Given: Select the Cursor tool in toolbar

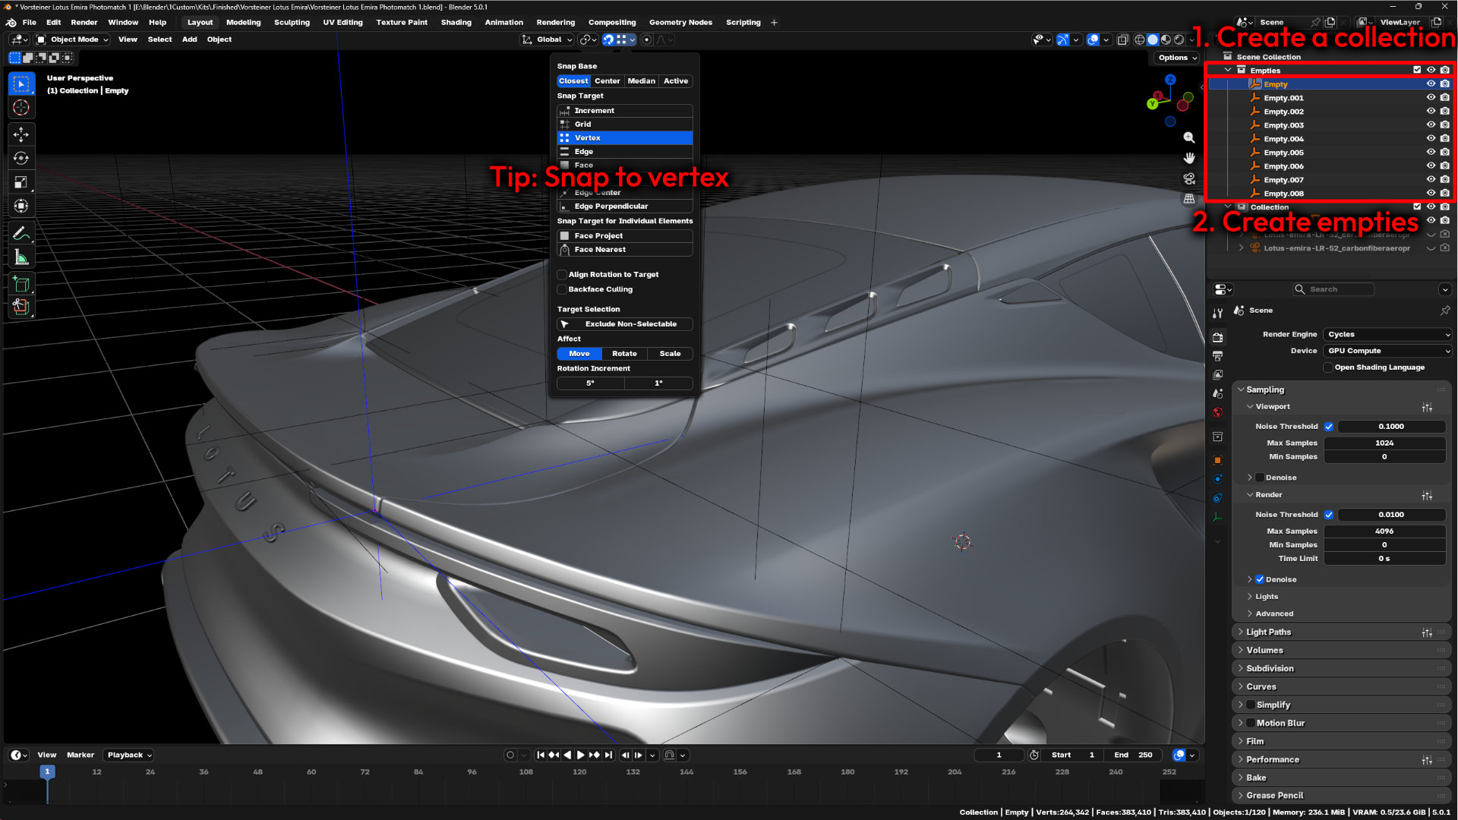Looking at the screenshot, I should [x=21, y=108].
